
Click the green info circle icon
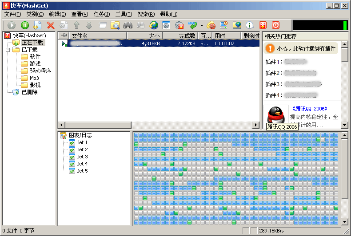tap(250, 25)
